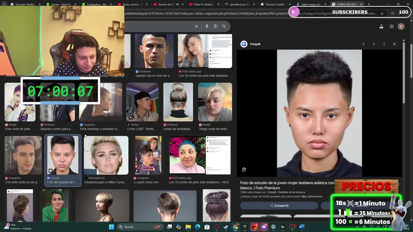This screenshot has width=413, height=232.
Task: Open the Google apps grid
Action: click(392, 26)
